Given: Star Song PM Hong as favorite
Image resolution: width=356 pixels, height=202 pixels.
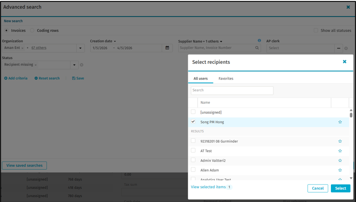Looking at the screenshot, I should 340,122.
